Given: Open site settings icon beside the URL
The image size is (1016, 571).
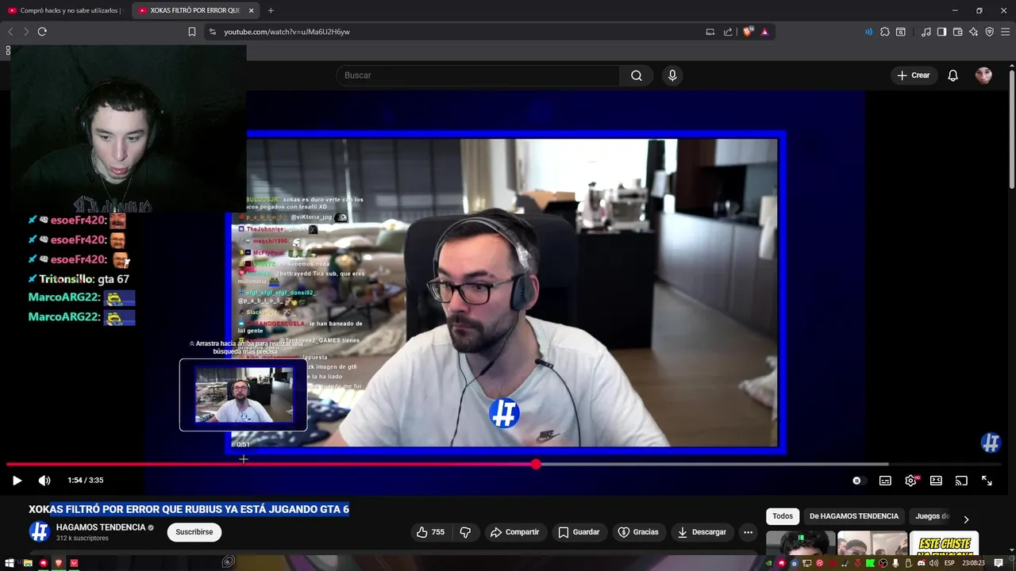Looking at the screenshot, I should coord(212,32).
